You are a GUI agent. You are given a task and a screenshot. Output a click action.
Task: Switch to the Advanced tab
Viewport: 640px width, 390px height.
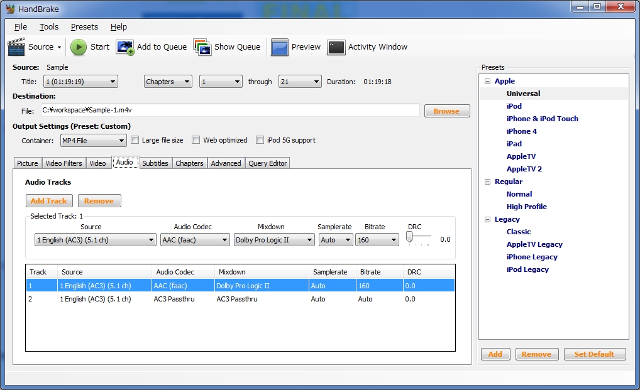point(226,163)
